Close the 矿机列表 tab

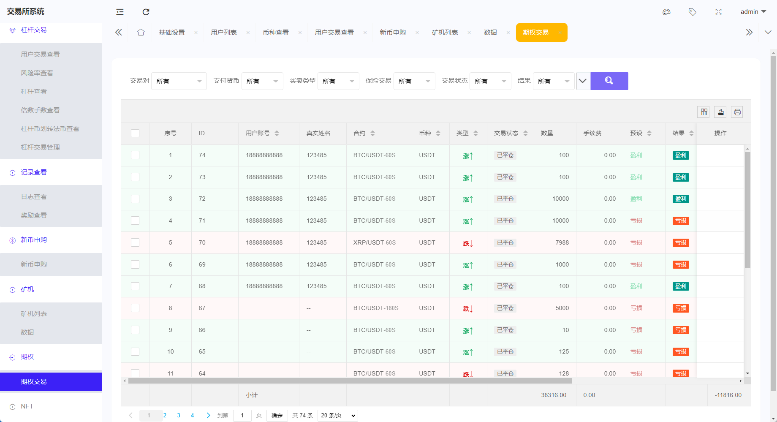(x=469, y=33)
